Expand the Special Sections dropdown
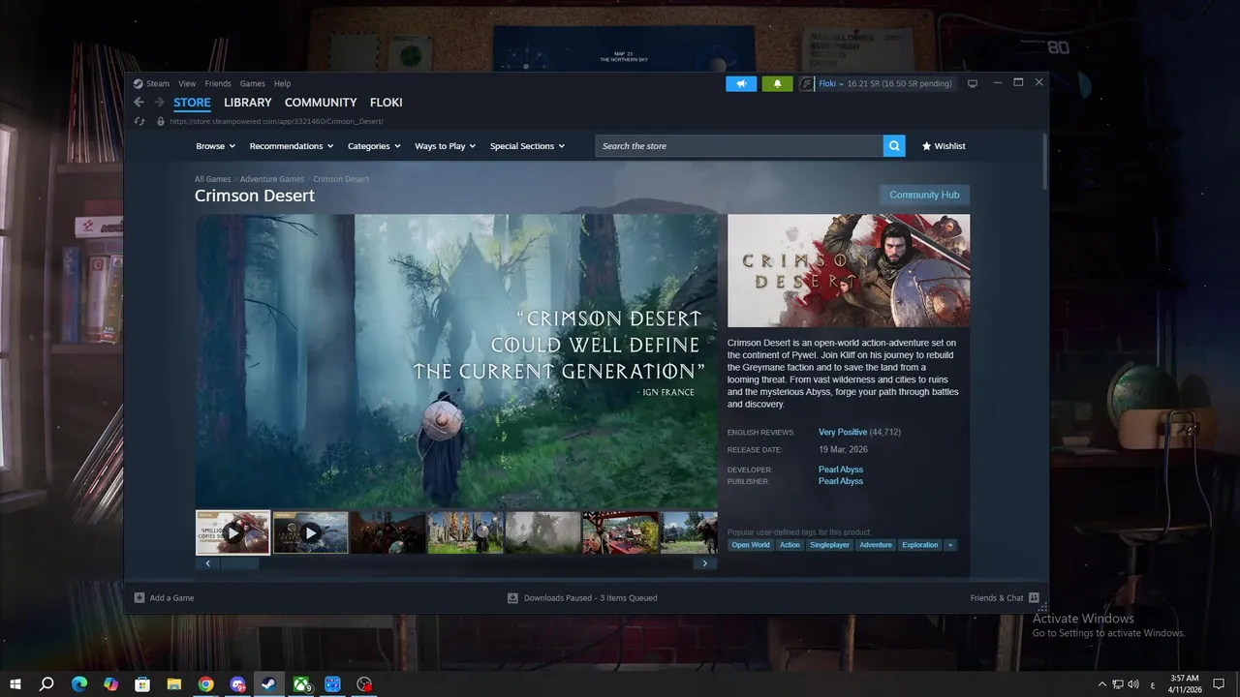This screenshot has height=697, width=1240. click(527, 146)
